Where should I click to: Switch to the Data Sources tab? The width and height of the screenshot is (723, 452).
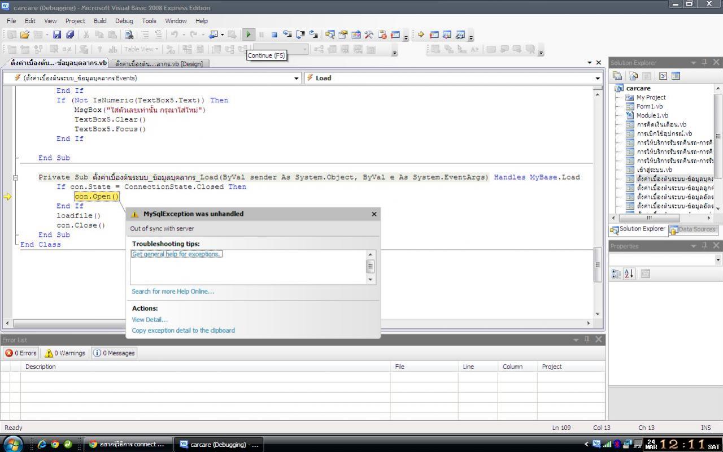[692, 229]
